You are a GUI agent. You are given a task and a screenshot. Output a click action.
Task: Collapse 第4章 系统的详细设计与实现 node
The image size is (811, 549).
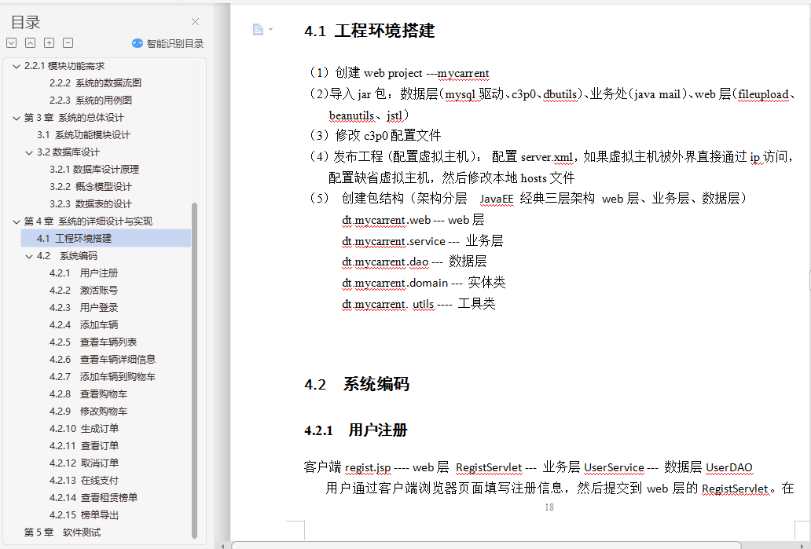point(17,221)
